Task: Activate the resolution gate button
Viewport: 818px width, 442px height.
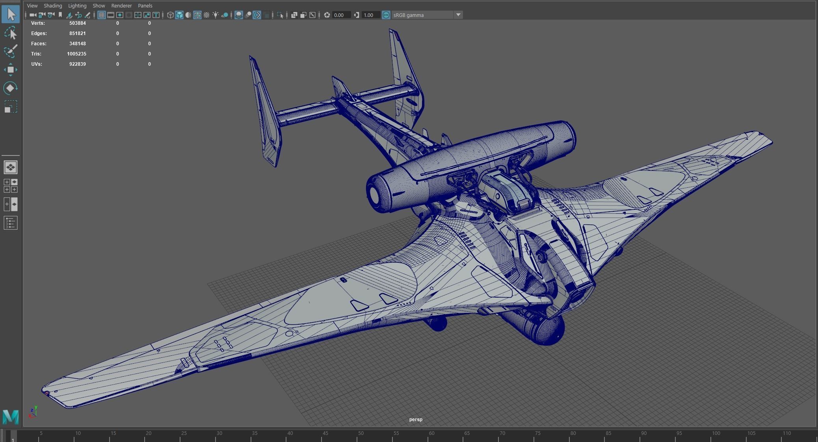Action: pyautogui.click(x=120, y=15)
